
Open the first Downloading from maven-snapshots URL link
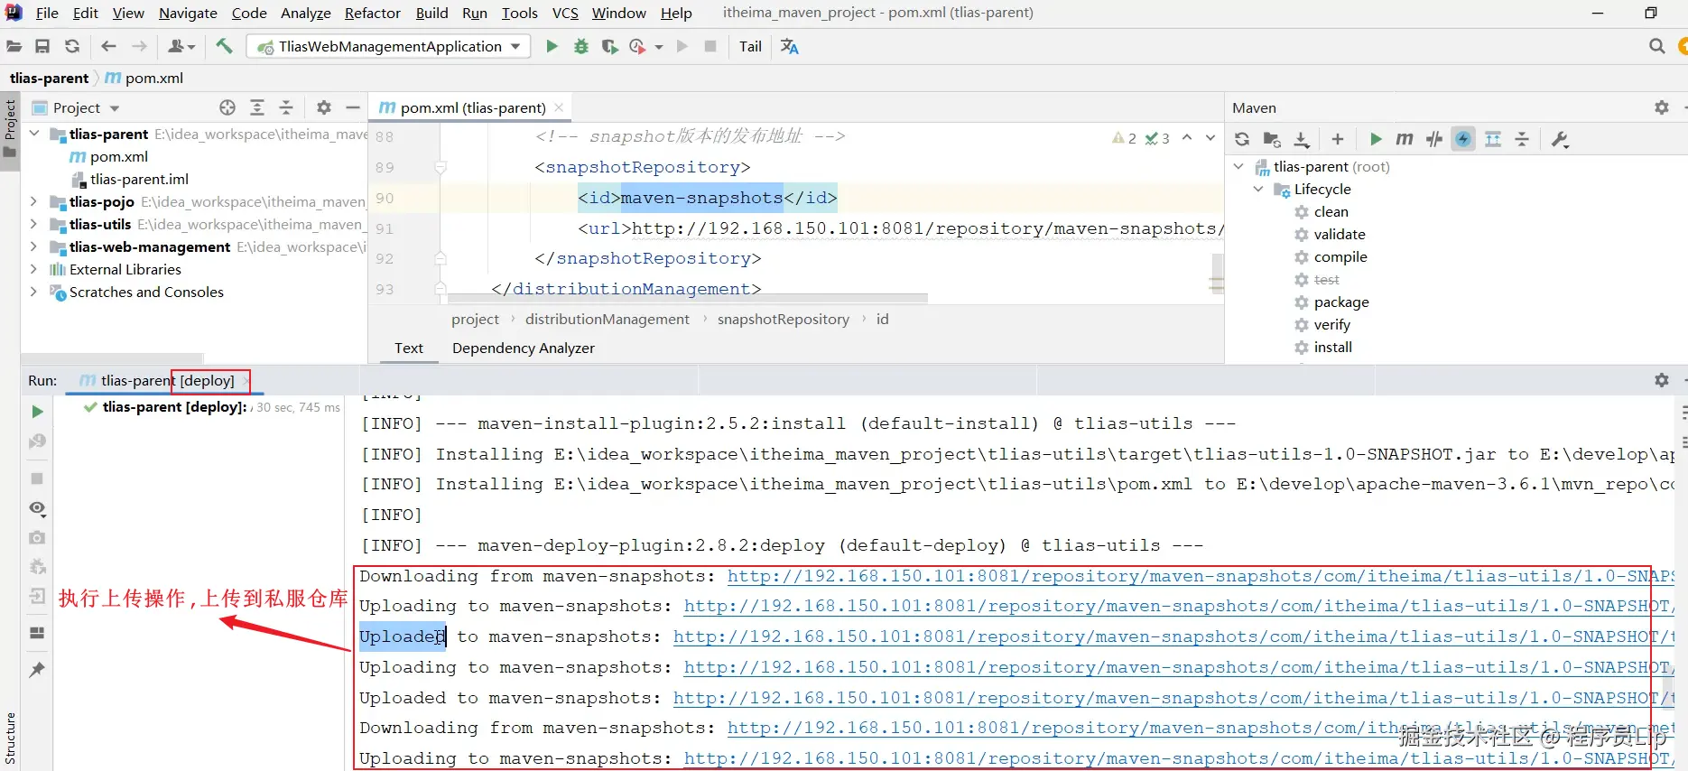1201,576
